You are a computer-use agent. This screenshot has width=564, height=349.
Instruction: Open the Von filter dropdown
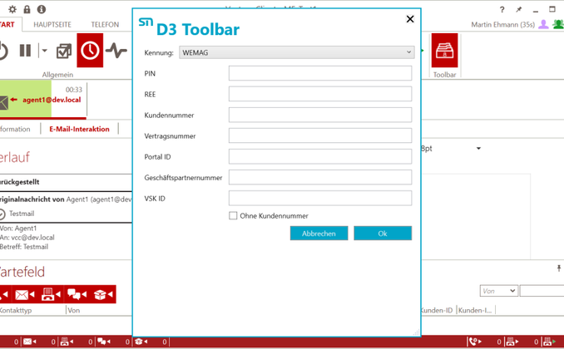click(498, 291)
